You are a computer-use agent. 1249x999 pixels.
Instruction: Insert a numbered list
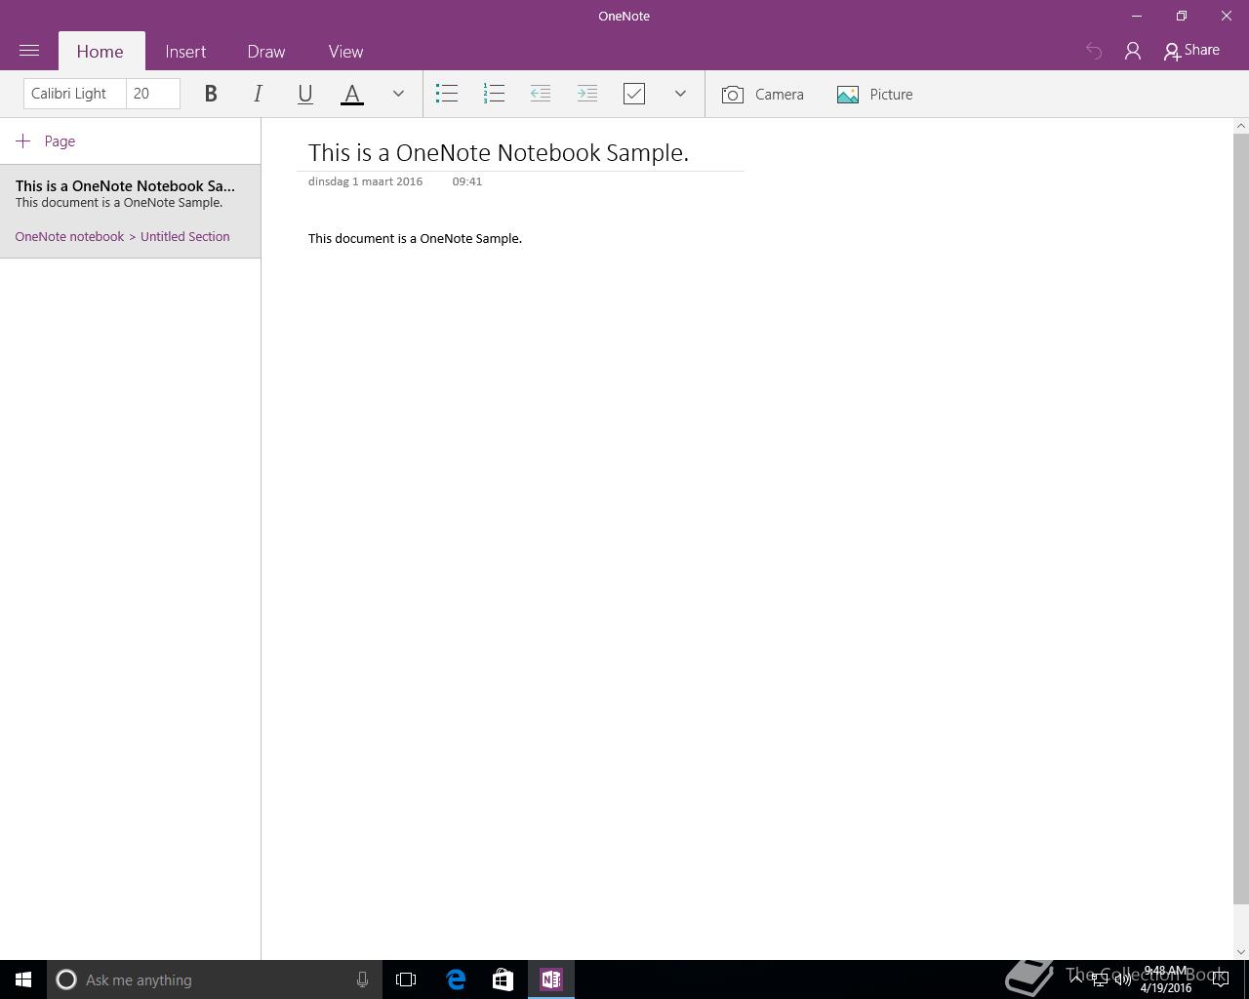coord(494,94)
